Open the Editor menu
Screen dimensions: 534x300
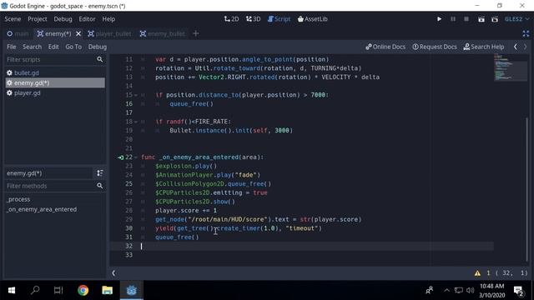click(87, 19)
